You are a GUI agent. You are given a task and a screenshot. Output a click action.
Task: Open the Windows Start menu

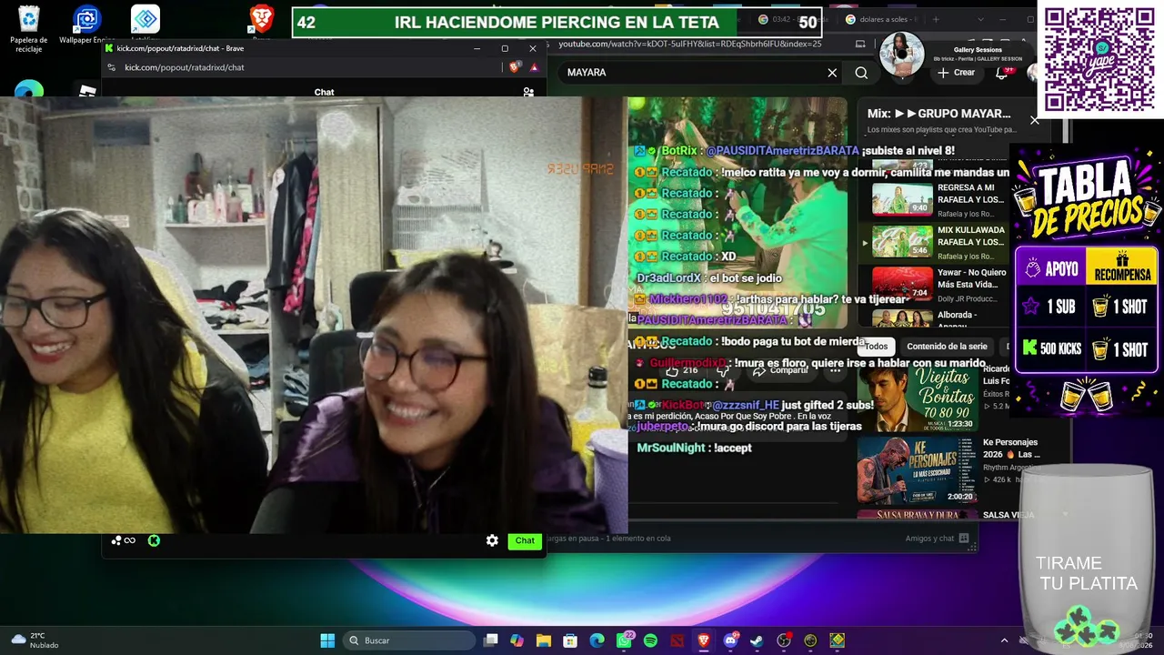point(327,640)
